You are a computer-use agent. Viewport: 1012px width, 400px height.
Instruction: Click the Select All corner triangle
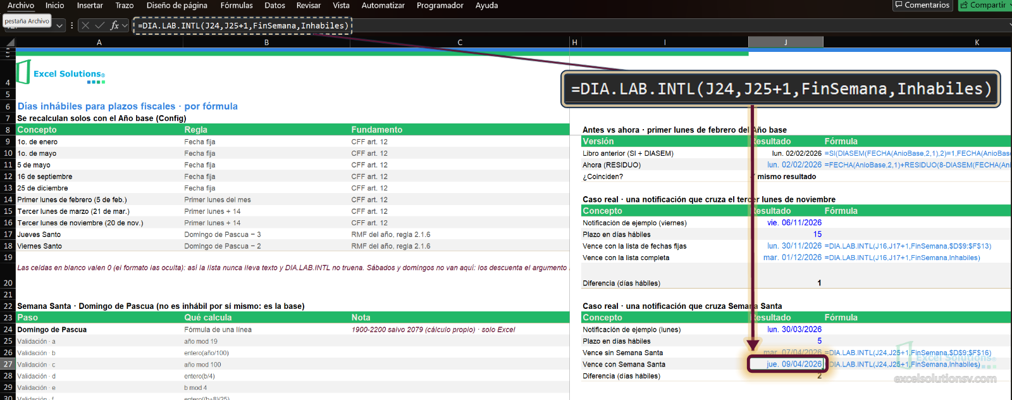[9, 42]
